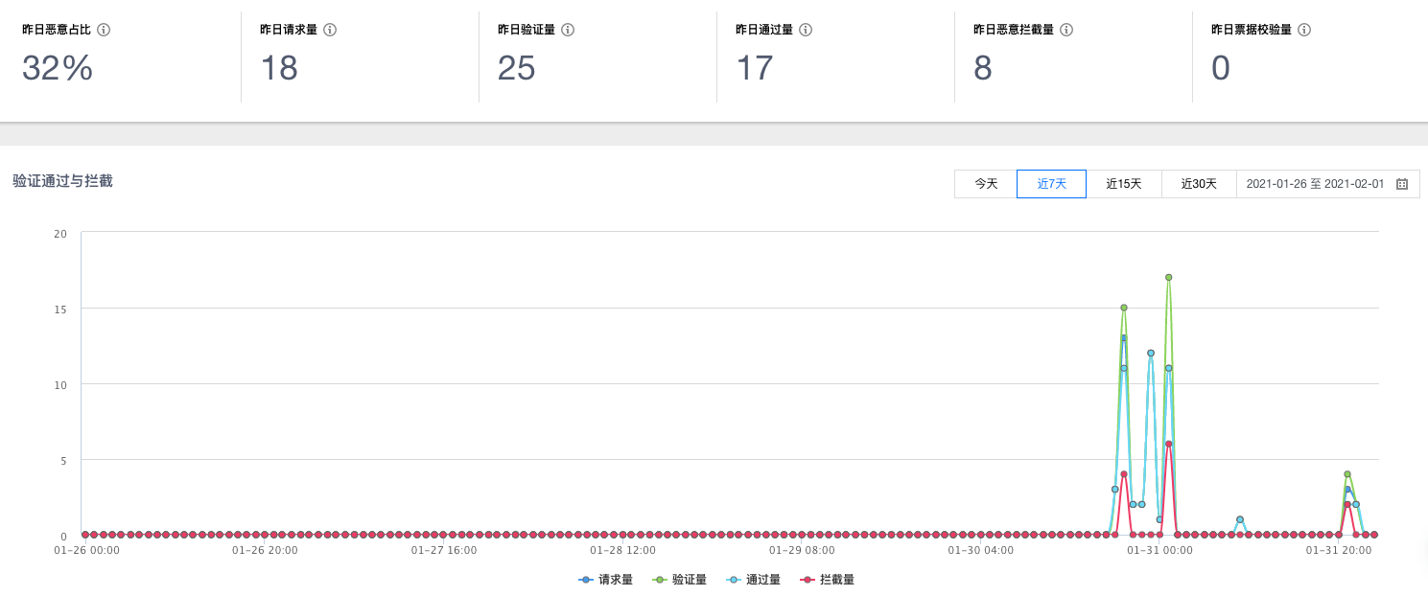Click info icon beside 昨日通过量
The width and height of the screenshot is (1428, 596).
tap(806, 30)
